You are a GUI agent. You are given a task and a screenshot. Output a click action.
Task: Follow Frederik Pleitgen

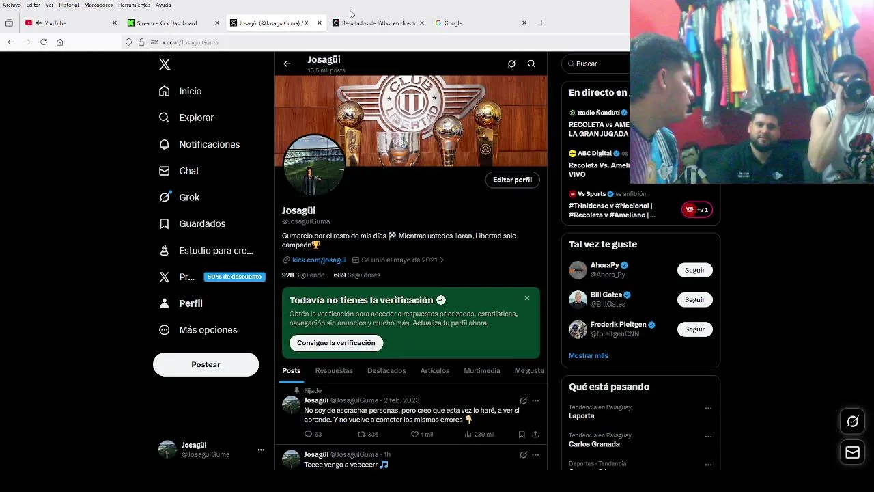pyautogui.click(x=694, y=329)
